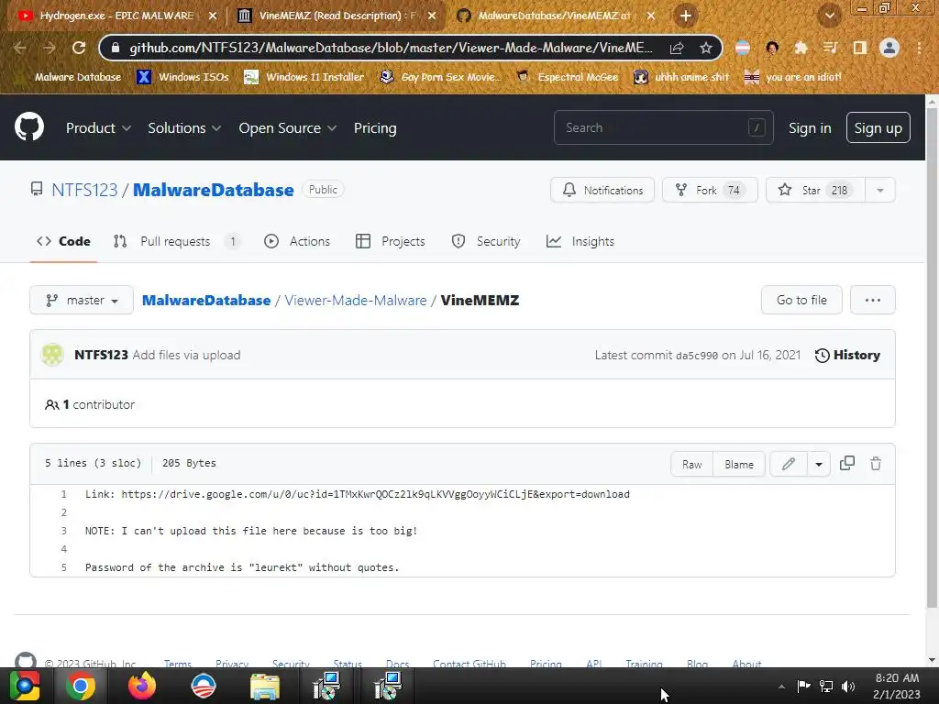Viewport: 939px width, 704px height.
Task: Switch to the Projects tab
Action: click(391, 241)
